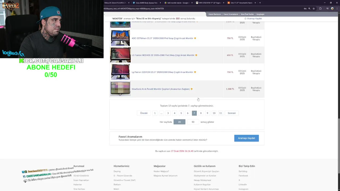The width and height of the screenshot is (340, 191).
Task: Go to results page 4
Action: tap(175, 113)
